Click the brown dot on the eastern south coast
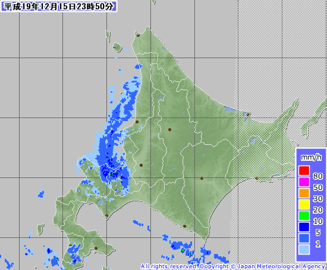Image resolution: width=327 pixels, height=270 pixels. [x=256, y=179]
